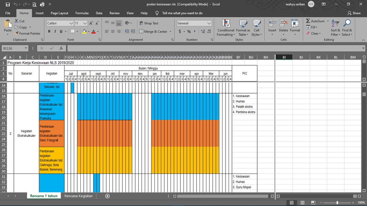The height and width of the screenshot is (206, 367).
Task: Open the Clear dropdown
Action: pos(313,34)
